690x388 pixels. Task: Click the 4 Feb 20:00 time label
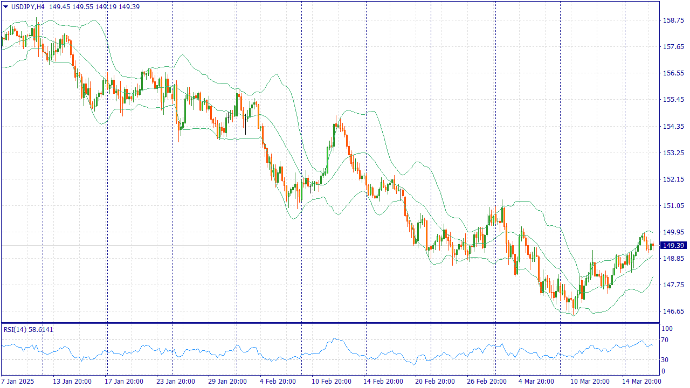(x=278, y=382)
